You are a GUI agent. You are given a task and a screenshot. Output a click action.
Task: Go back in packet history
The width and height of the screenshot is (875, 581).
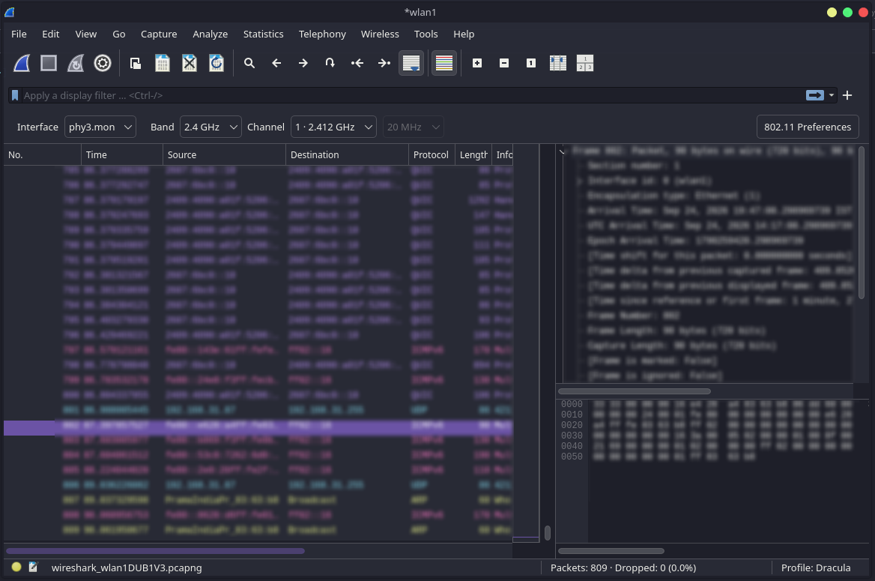(x=276, y=63)
